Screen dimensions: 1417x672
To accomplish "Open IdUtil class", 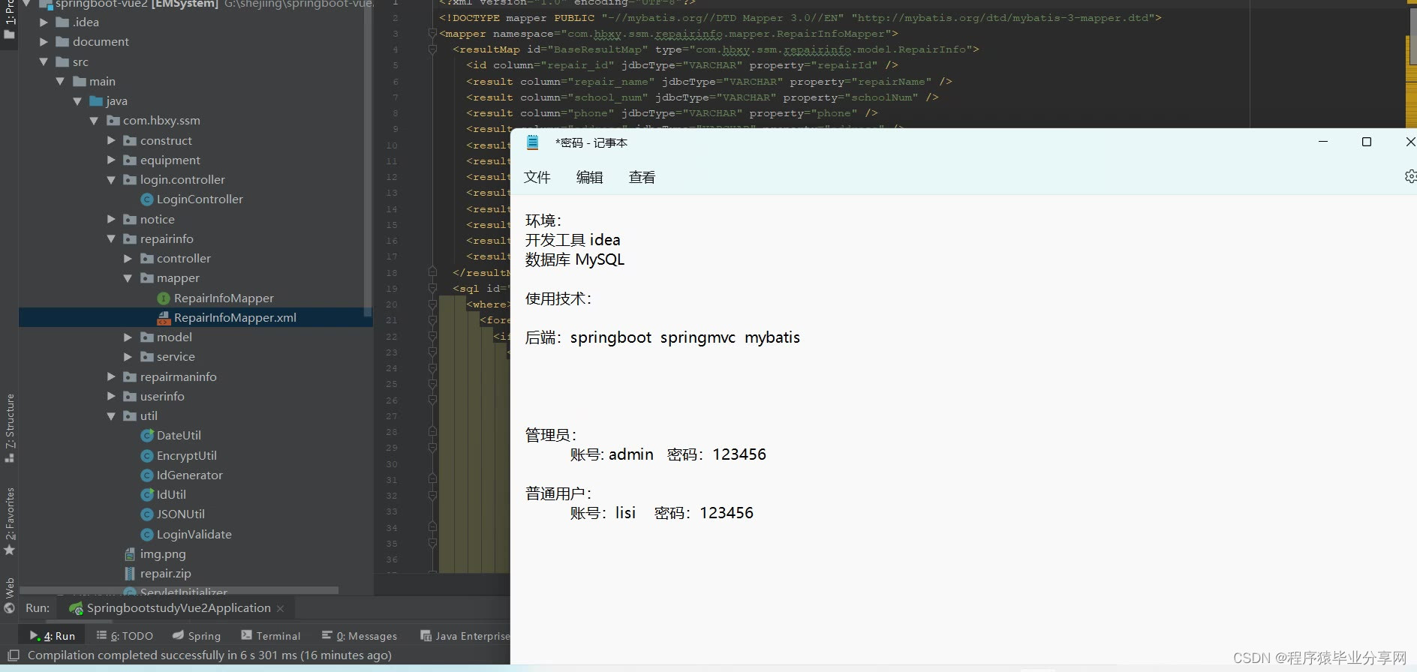I will coord(171,495).
